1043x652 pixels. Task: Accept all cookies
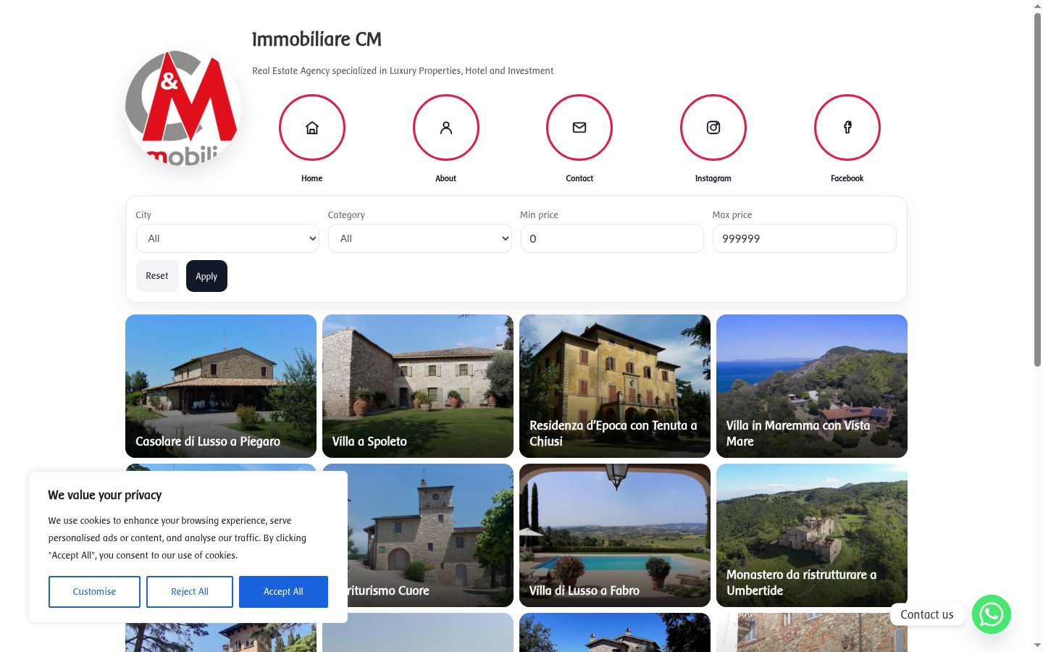(x=283, y=592)
